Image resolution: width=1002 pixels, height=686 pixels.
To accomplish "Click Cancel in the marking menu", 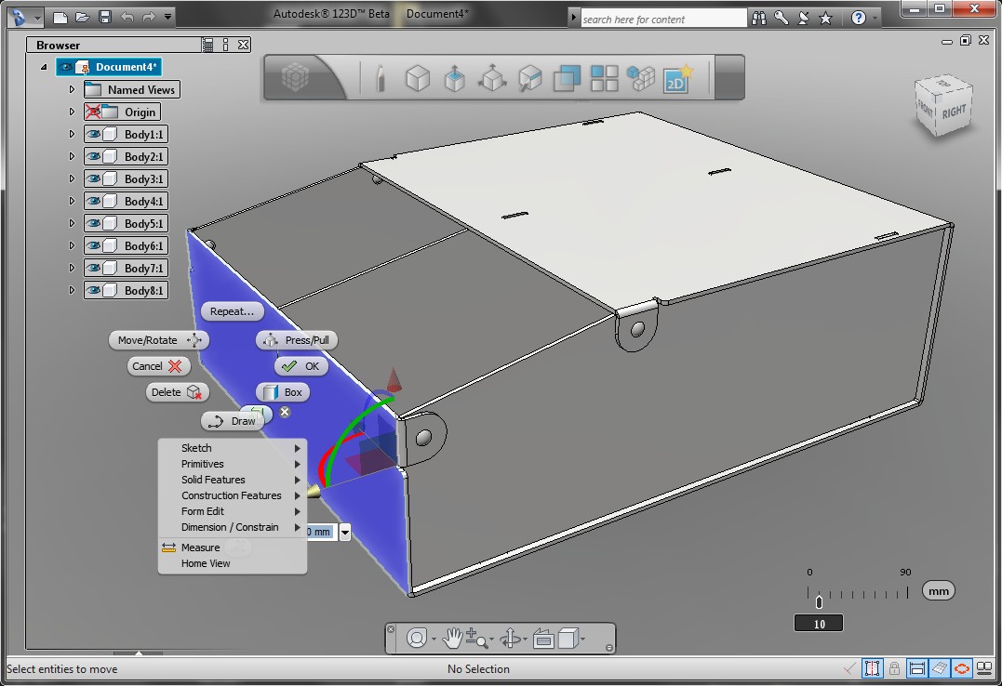I will point(156,366).
